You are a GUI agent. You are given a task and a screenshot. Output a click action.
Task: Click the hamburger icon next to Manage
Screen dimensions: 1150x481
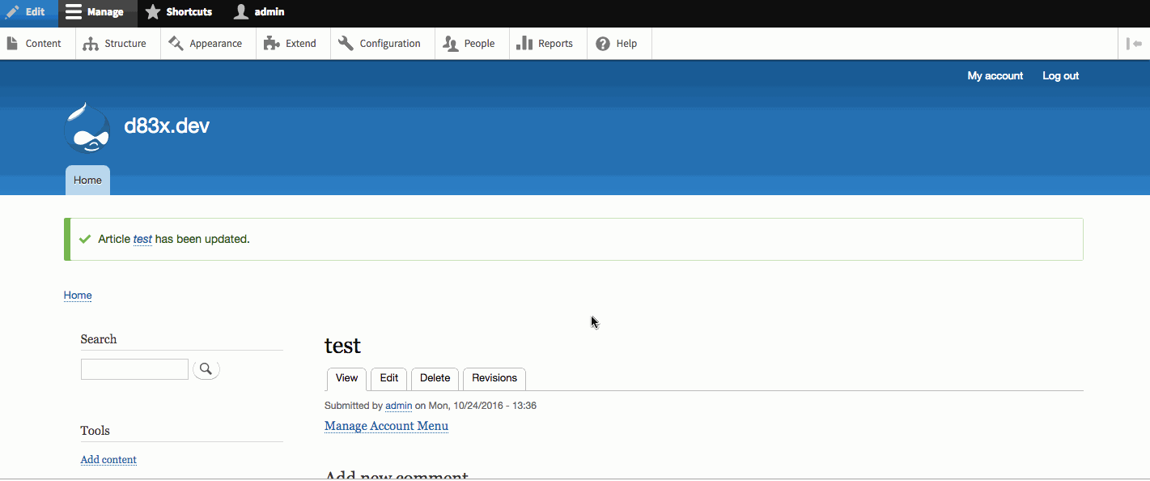click(x=74, y=12)
